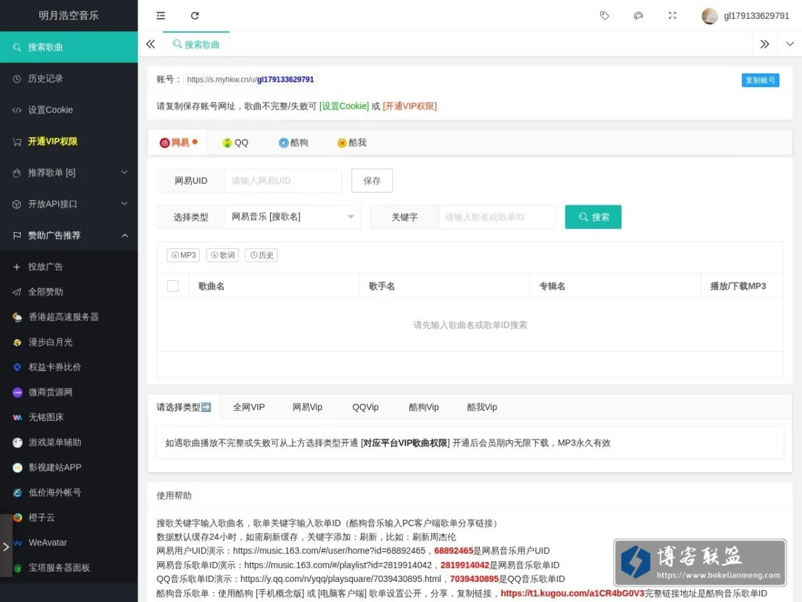Open 权益卡券比价 sponsor link
Screen dimensions: 802x602
coord(69,367)
